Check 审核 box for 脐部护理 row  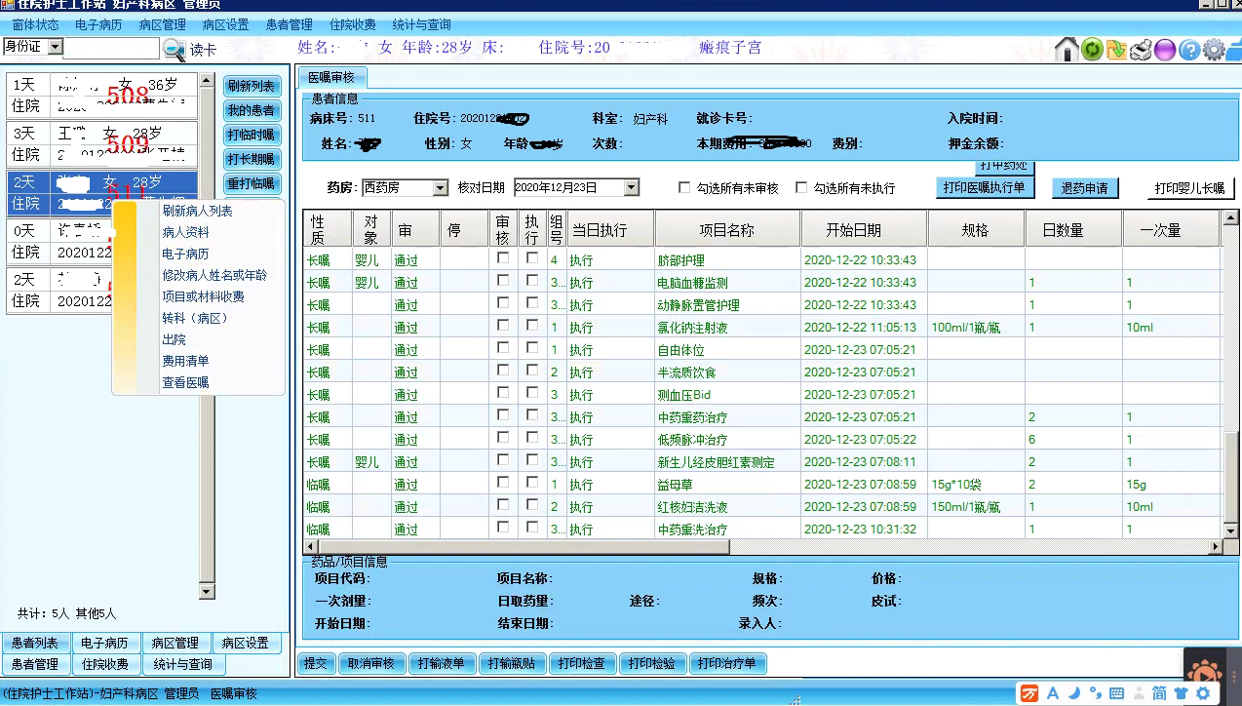tap(503, 258)
